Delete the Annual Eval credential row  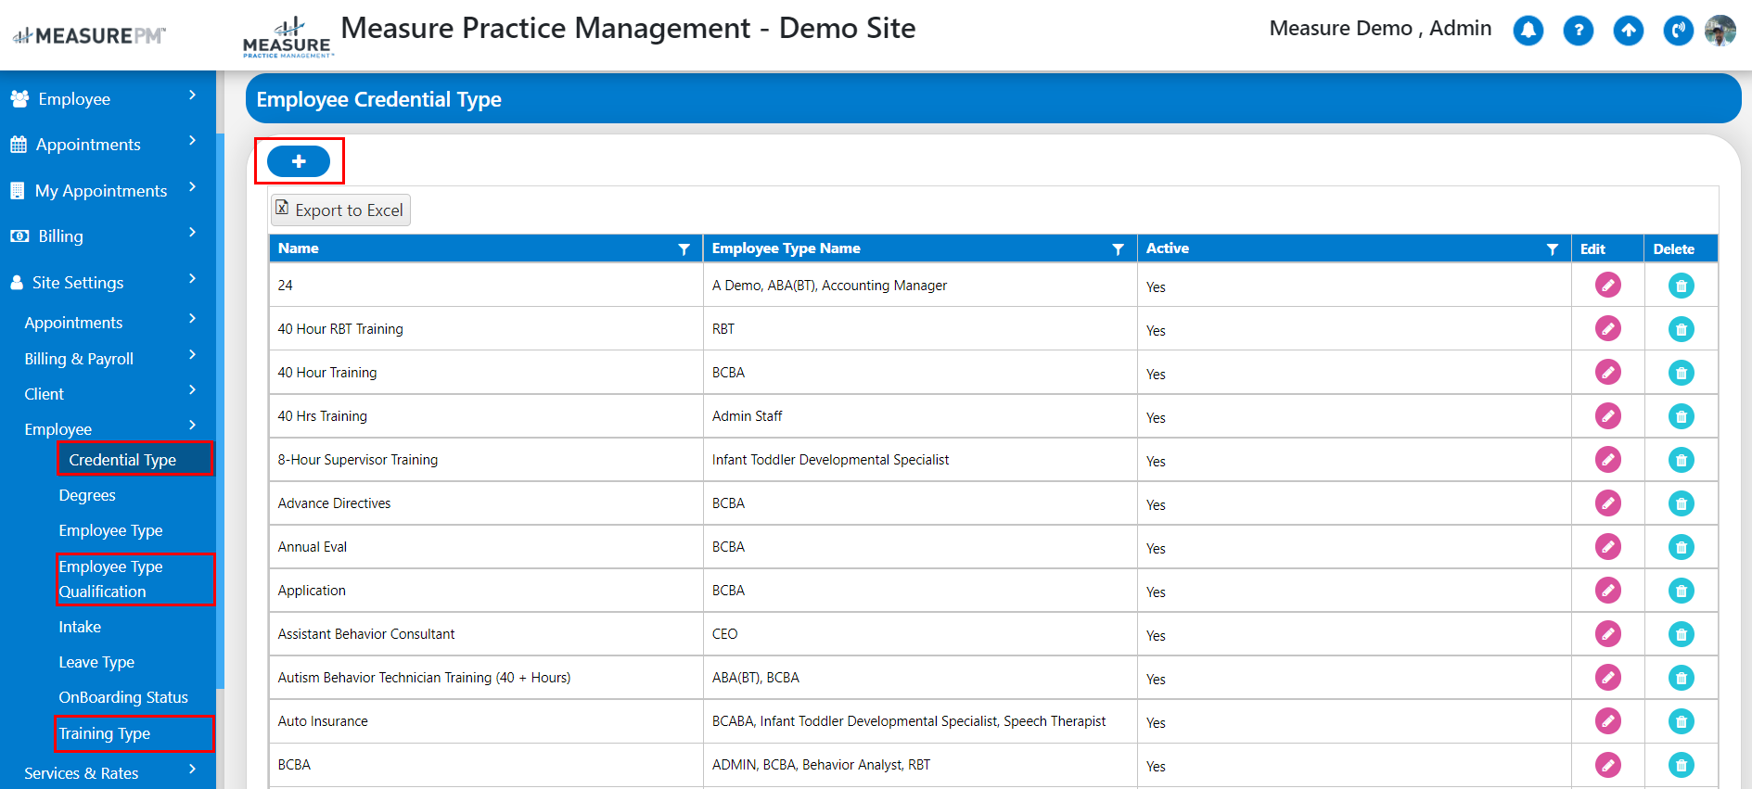coord(1681,547)
